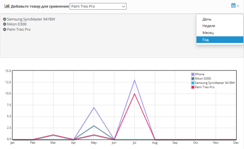
Task: Click the iPhone data point in May
Action: [94, 107]
